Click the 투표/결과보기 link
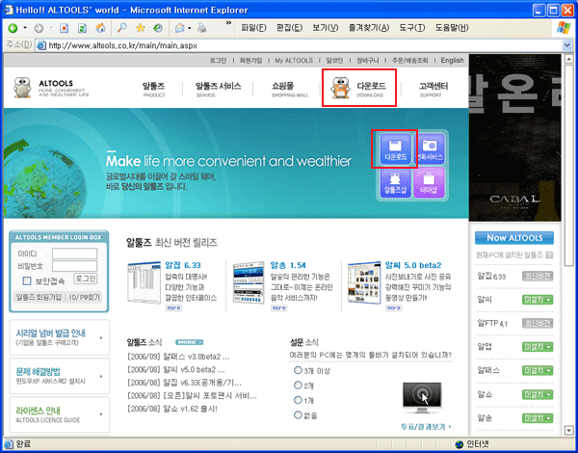The width and height of the screenshot is (578, 453). [426, 427]
